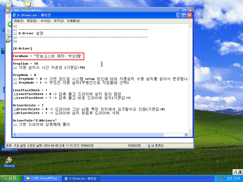The height and width of the screenshot is (182, 243).
Task: Click the IME language indicator A漢
Action: click(238, 172)
